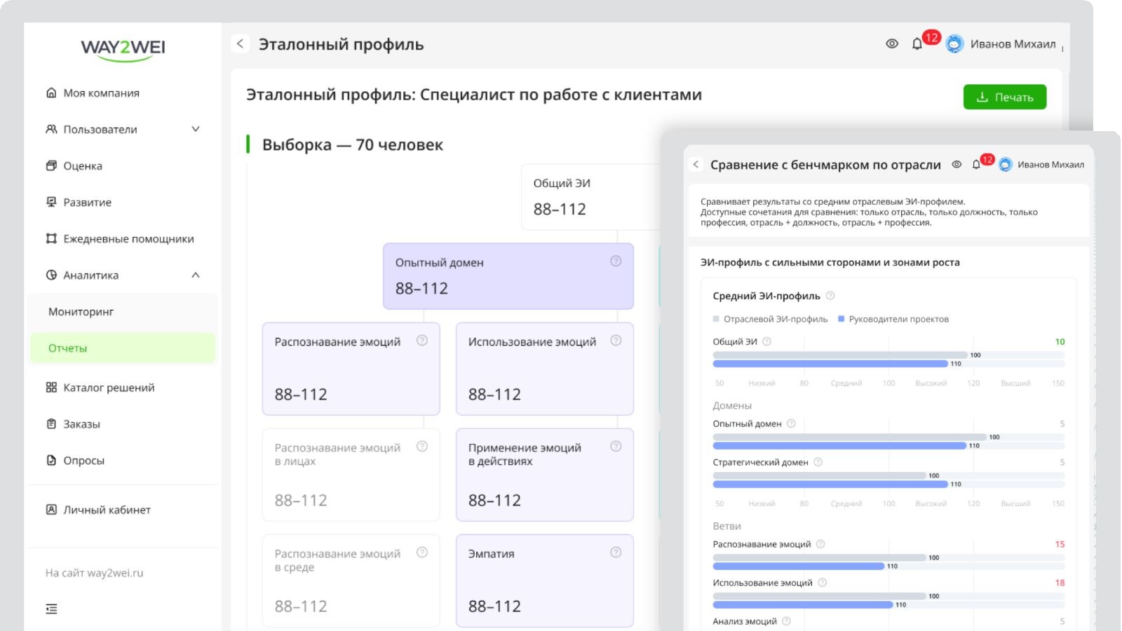Click red value 18 for Использование эмоций
Screen dimensions: 1122x631
pyautogui.click(x=1060, y=583)
